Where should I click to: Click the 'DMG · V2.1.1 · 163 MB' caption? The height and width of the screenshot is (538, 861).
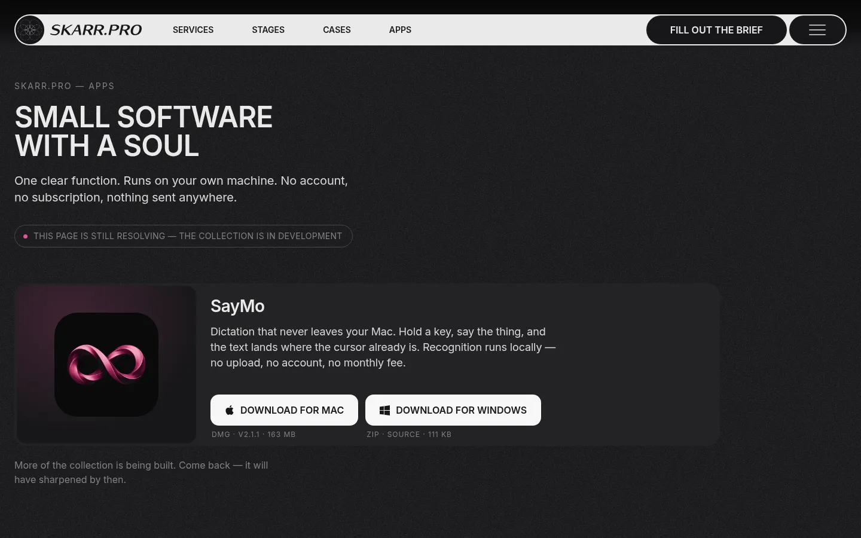[254, 435]
